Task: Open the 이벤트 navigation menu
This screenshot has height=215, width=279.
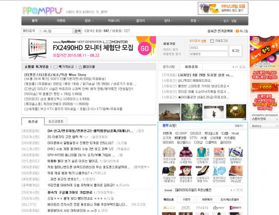Action: [61, 21]
